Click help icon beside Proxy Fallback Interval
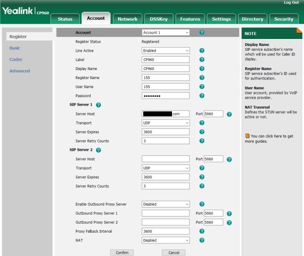The image size is (304, 256). 202,231
